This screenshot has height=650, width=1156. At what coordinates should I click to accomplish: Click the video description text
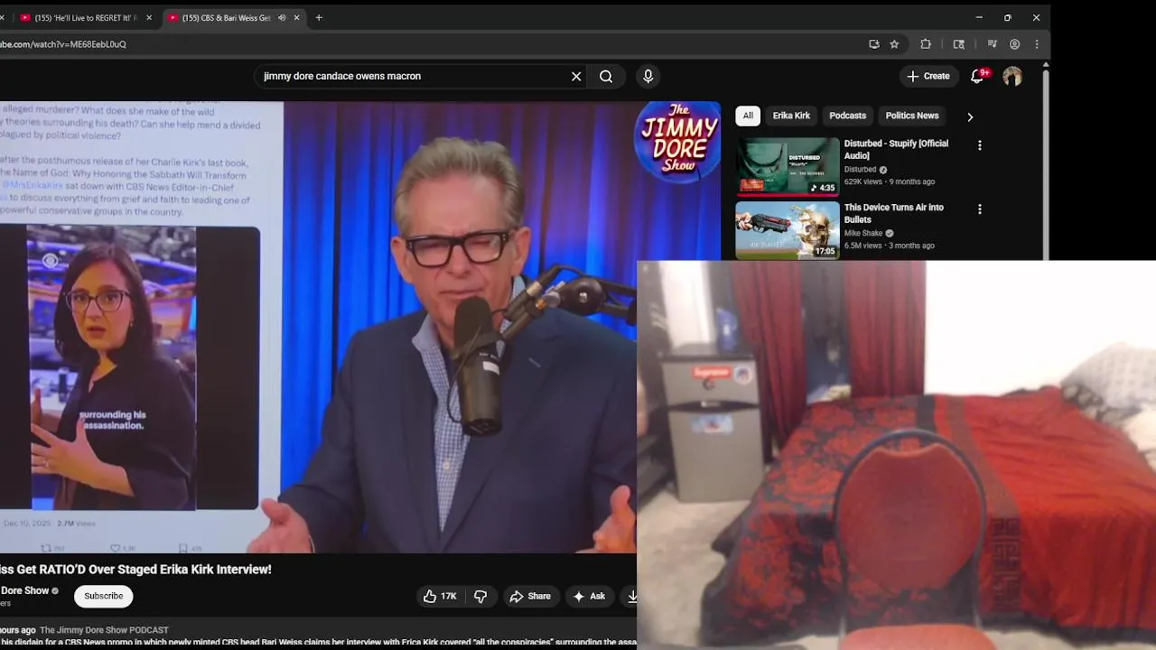(318, 642)
